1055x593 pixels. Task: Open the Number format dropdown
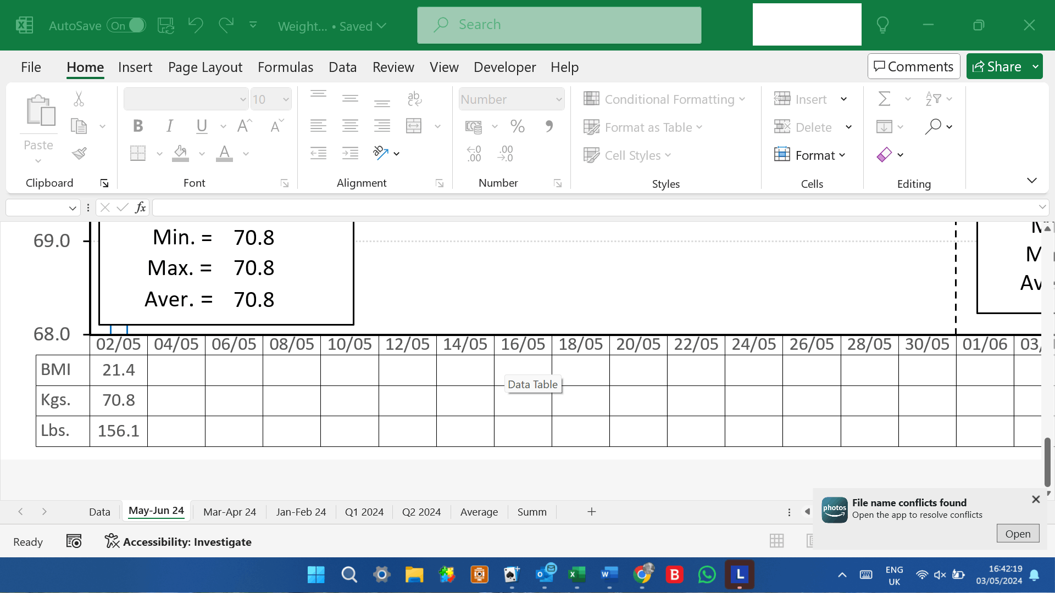(559, 99)
